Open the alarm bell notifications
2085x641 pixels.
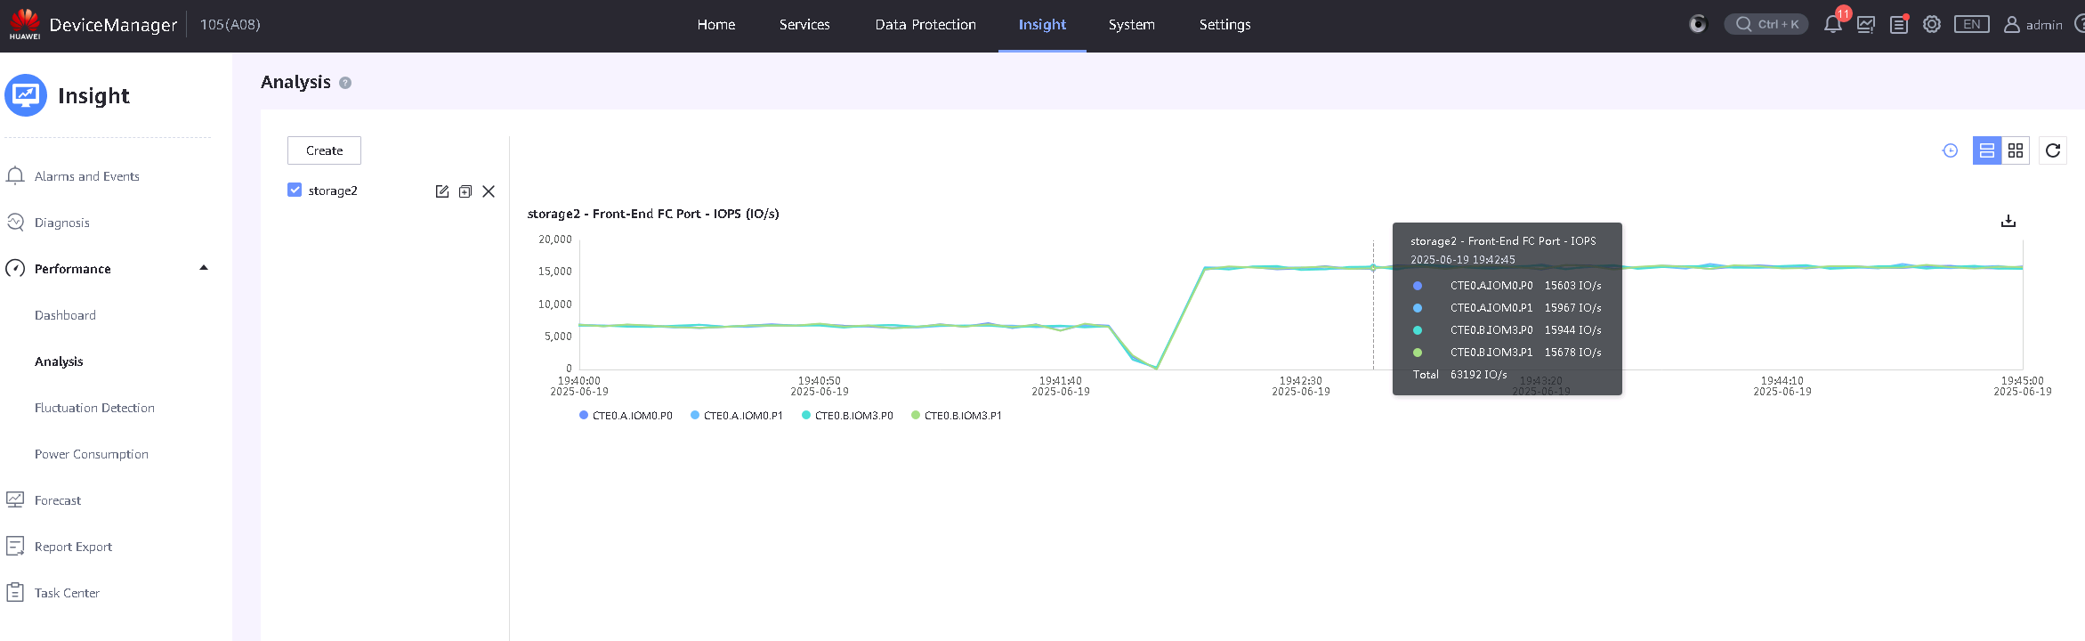(1832, 24)
